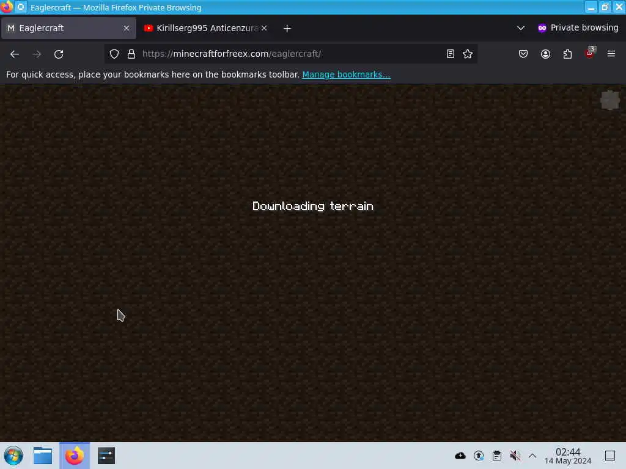The image size is (626, 469).
Task: Open tracking protection shield icon
Action: [114, 54]
